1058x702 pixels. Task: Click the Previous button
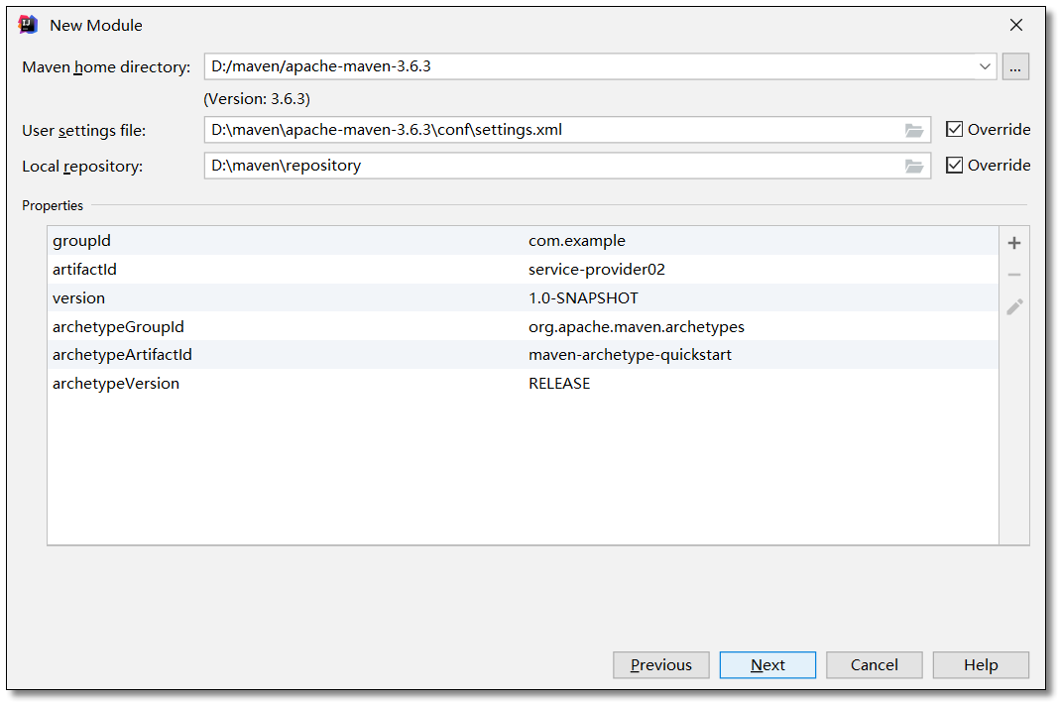(x=660, y=665)
